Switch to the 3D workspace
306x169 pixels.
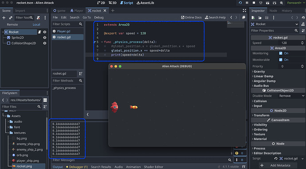pyautogui.click(x=113, y=3)
